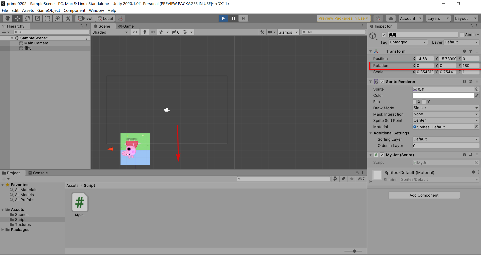
Task: Open the Layer Default dropdown
Action: pyautogui.click(x=461, y=42)
